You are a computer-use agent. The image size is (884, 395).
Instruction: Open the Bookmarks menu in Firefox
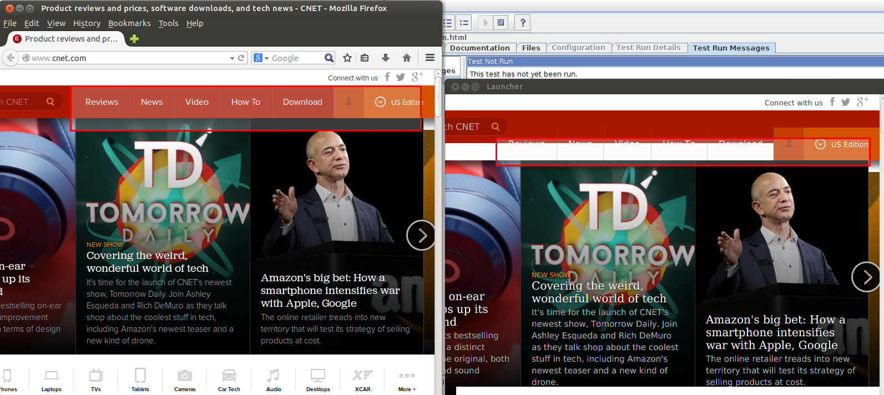[x=129, y=23]
